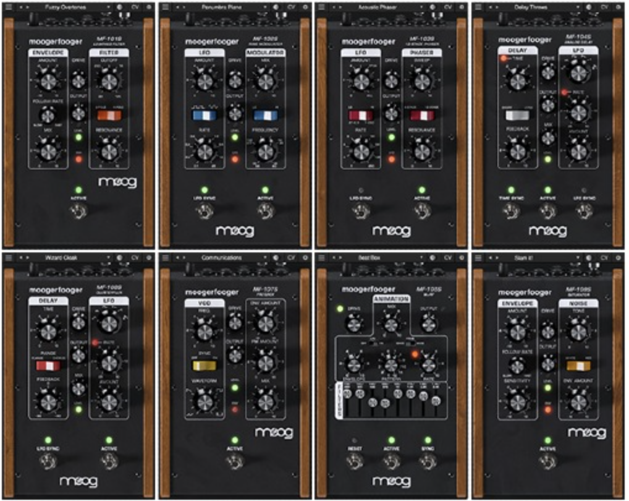
Task: Toggle Reset footswitch on Beat Box plugin
Action: [x=354, y=461]
